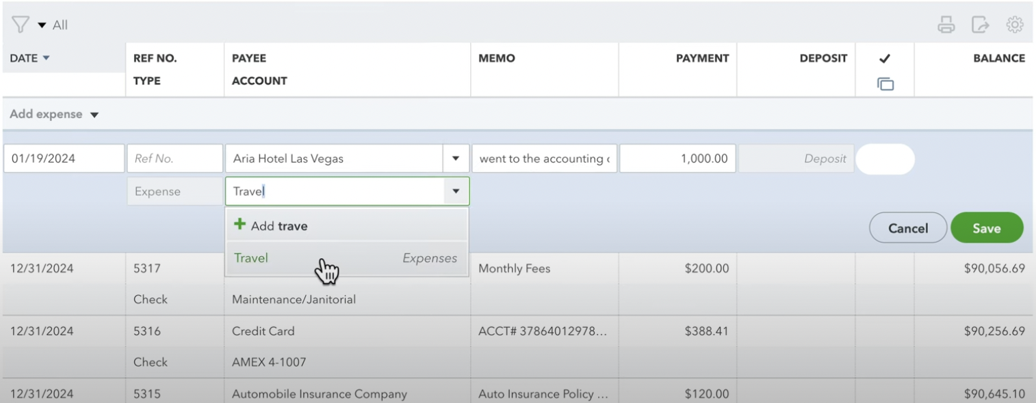Open the filter funnel icon
The image size is (1036, 403).
point(21,23)
